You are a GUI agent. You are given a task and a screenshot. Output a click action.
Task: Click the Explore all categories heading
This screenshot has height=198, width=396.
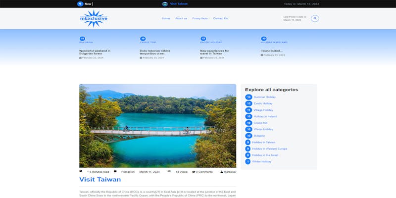pyautogui.click(x=271, y=90)
